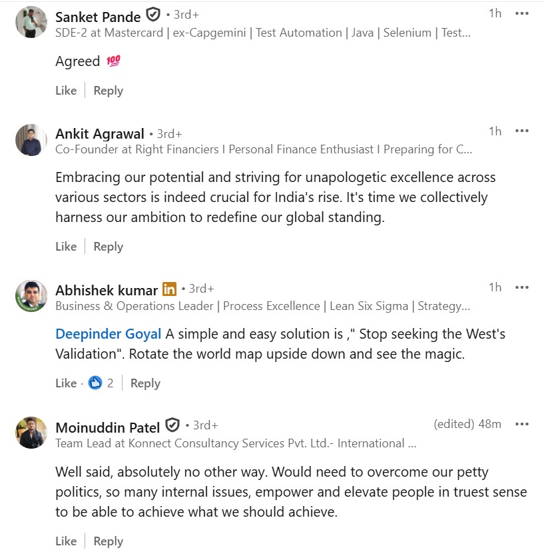544x558 pixels.
Task: Click the Sanket Pande name link
Action: pos(98,17)
